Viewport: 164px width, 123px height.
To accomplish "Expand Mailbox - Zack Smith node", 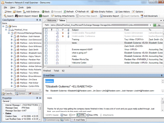I will pyautogui.click(x=12, y=50).
